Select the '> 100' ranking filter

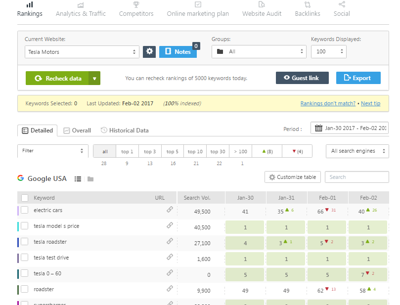tap(241, 151)
